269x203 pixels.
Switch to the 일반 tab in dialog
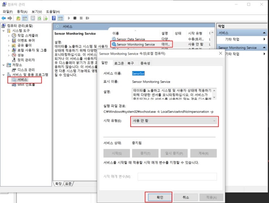105,63
